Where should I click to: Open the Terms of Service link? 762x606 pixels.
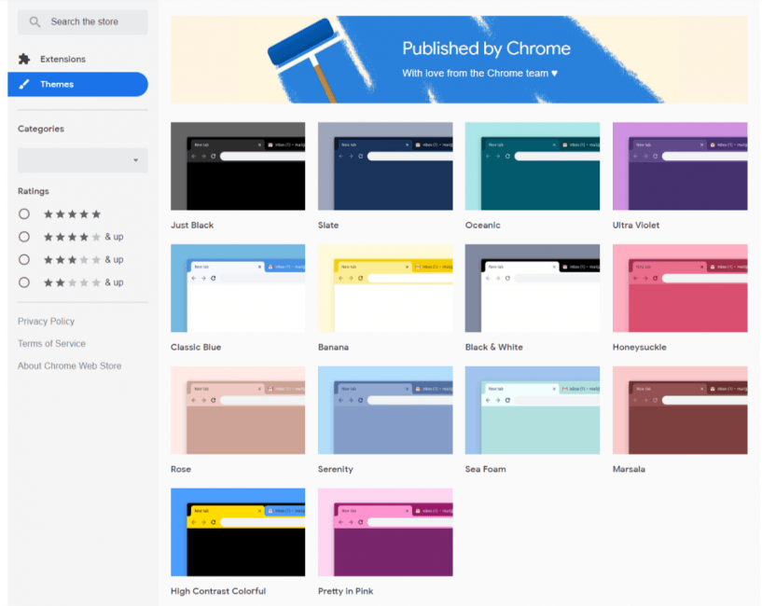(x=51, y=344)
